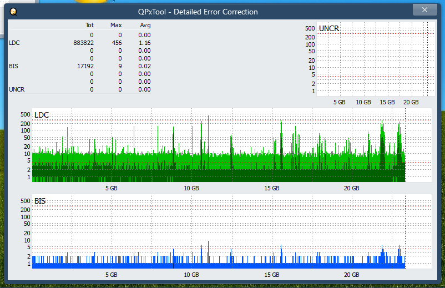Click the 'Max' column header
Image resolution: width=445 pixels, height=288 pixels.
116,26
